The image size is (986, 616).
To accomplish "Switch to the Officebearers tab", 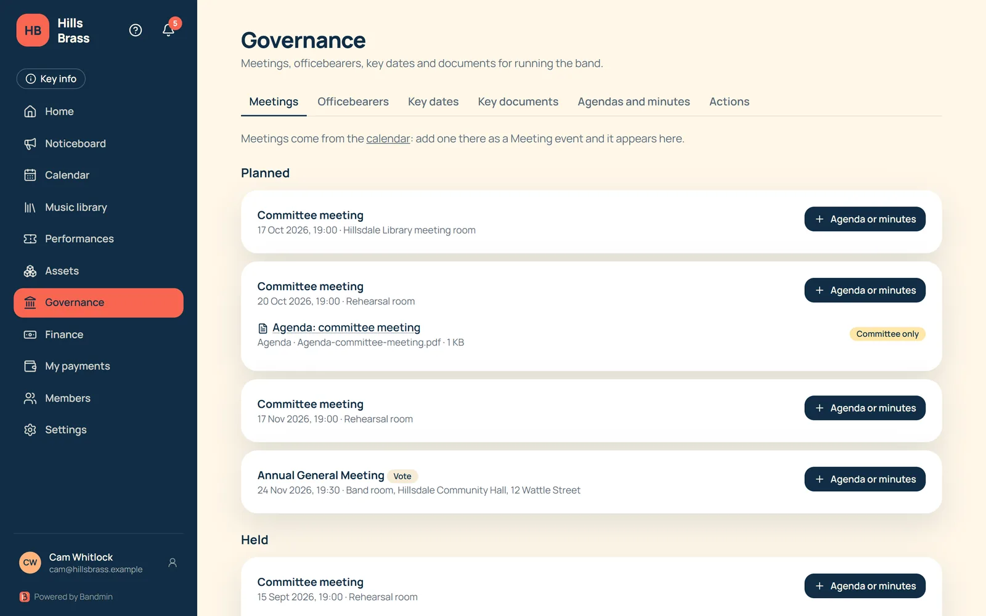I will pyautogui.click(x=353, y=102).
